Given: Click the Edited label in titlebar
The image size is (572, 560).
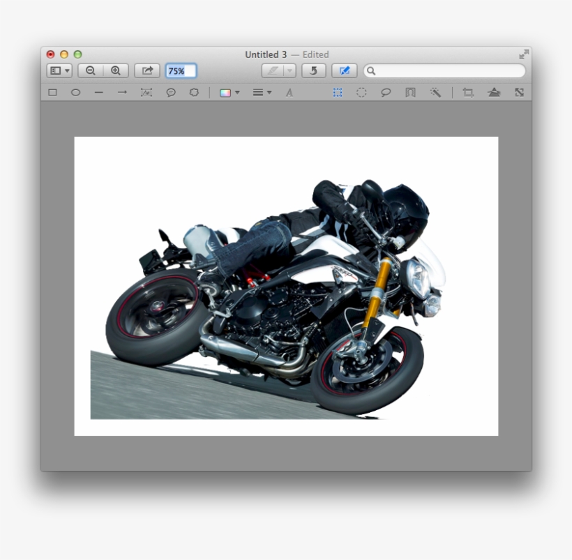Looking at the screenshot, I should click(x=314, y=54).
